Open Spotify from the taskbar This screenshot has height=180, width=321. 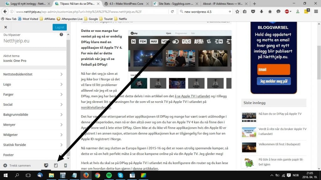coord(109,175)
